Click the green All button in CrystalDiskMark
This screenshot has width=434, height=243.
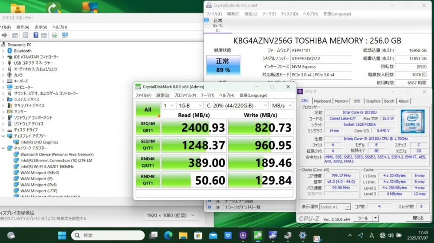tap(148, 109)
